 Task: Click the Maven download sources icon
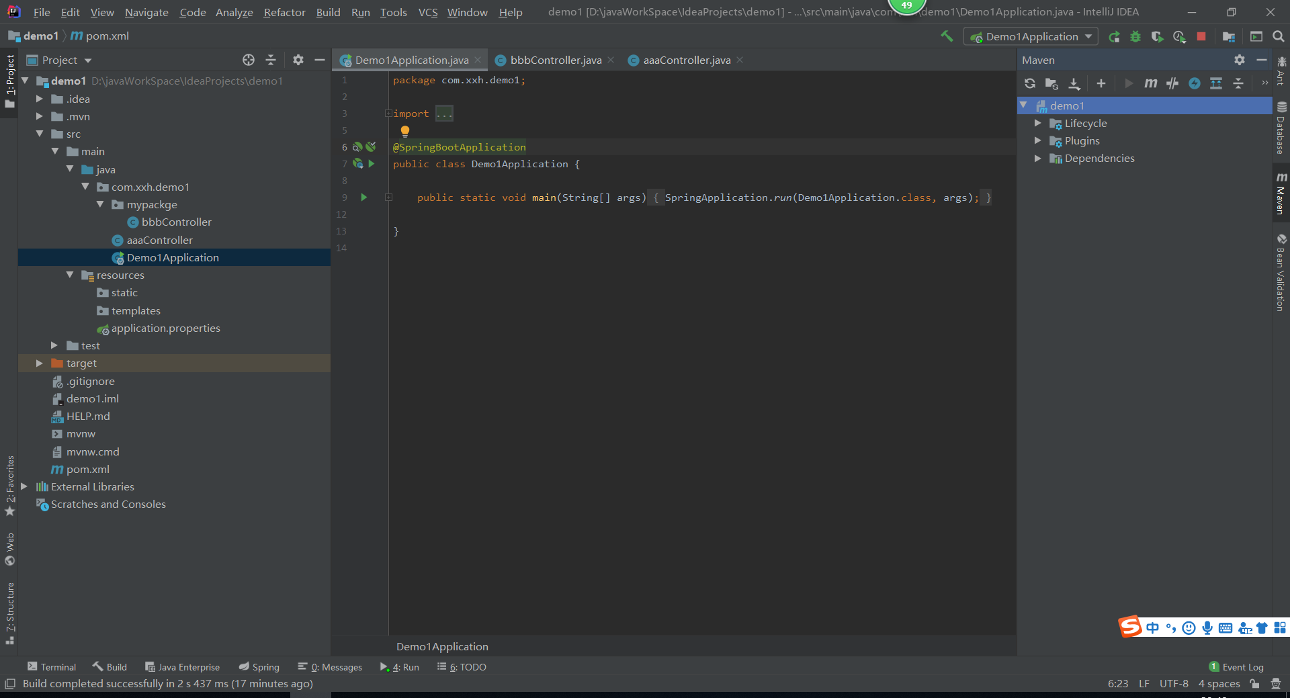(1074, 83)
